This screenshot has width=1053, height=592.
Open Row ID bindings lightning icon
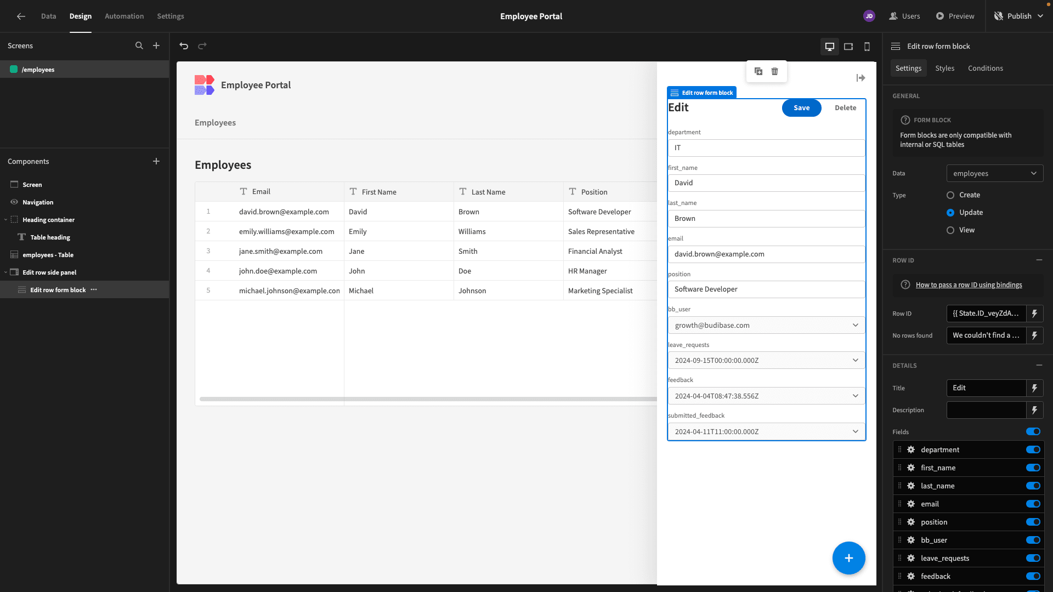(1034, 314)
